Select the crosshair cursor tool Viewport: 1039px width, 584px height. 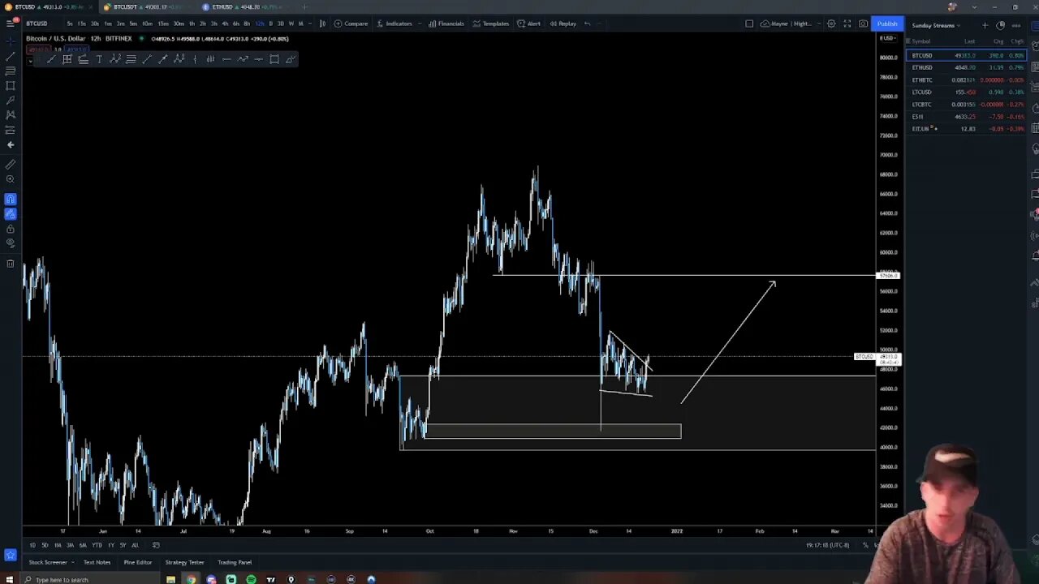coord(11,41)
